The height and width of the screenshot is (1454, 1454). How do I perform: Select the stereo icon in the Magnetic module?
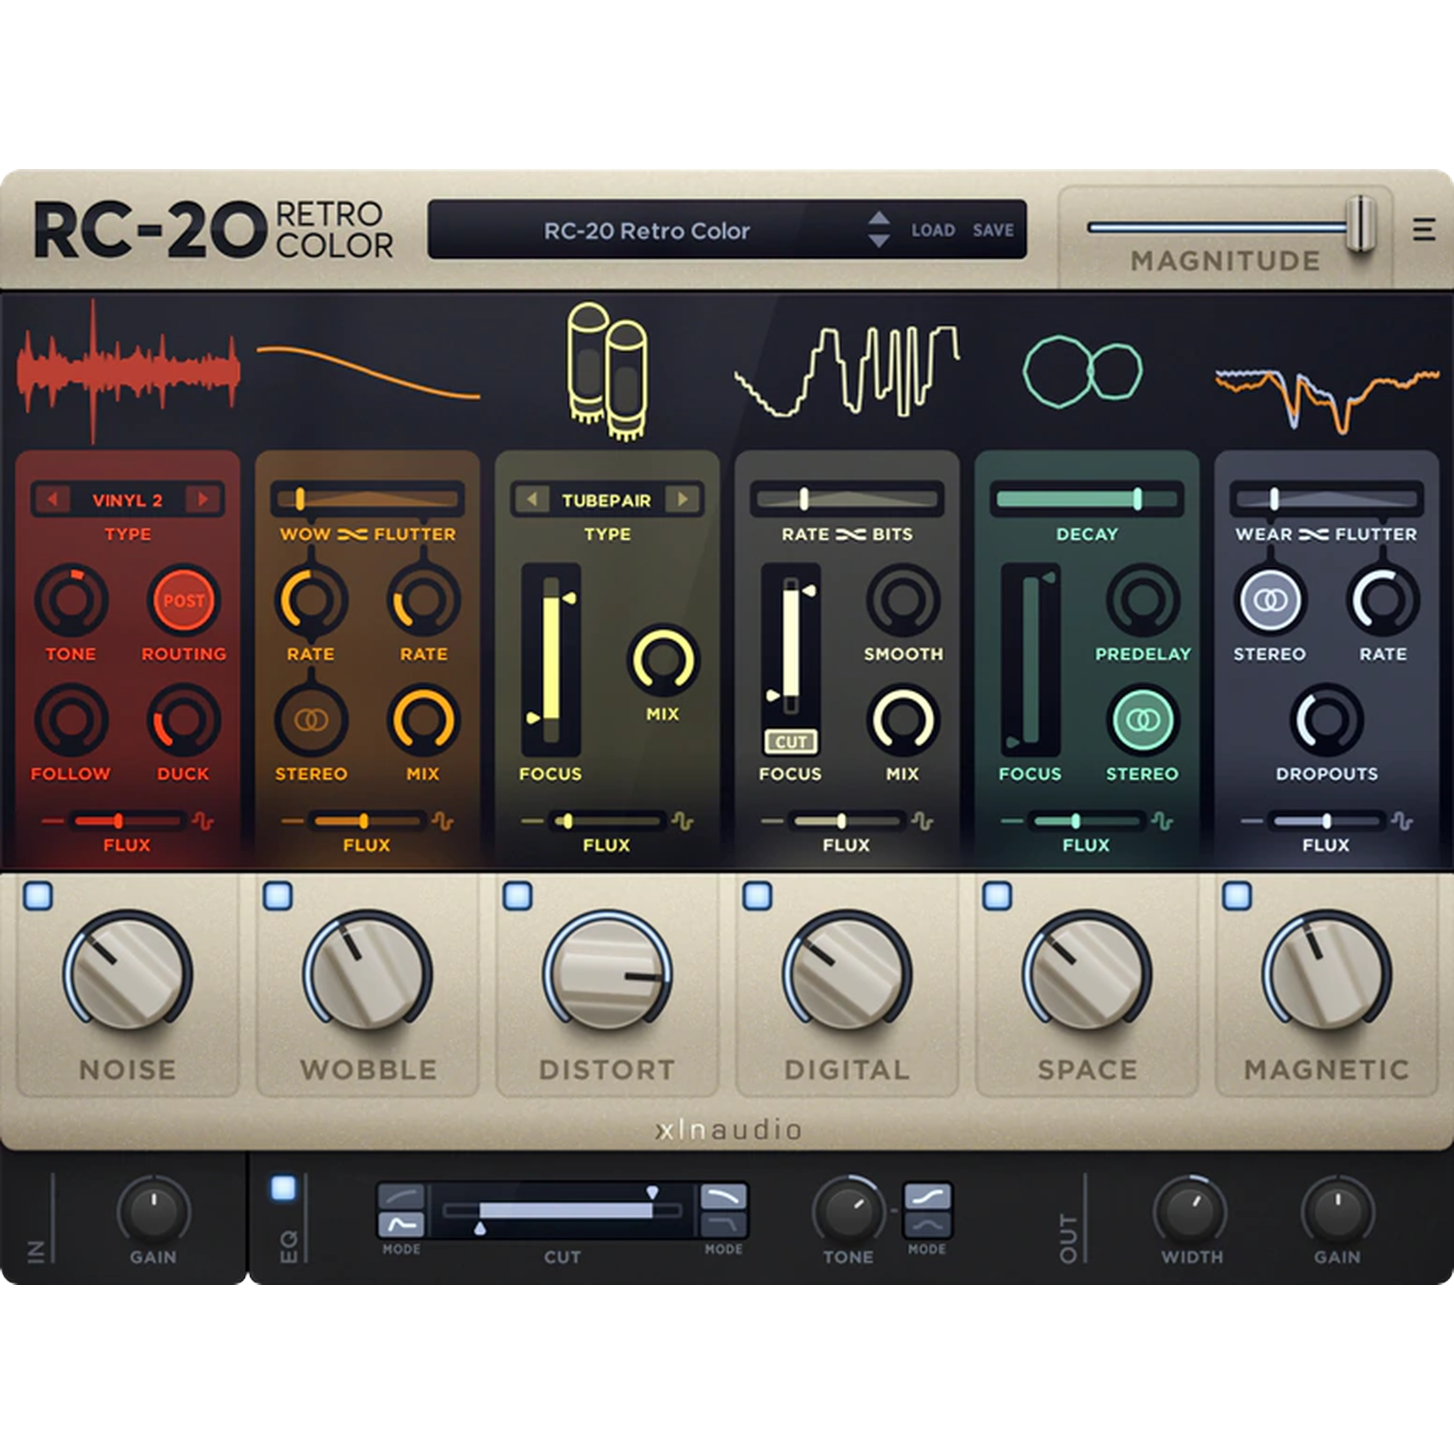pos(1270,602)
